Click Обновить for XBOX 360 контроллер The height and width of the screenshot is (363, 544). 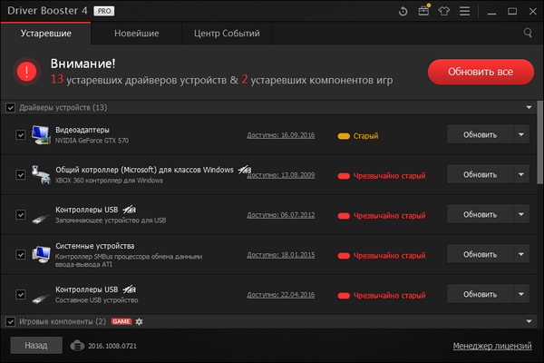pos(481,175)
